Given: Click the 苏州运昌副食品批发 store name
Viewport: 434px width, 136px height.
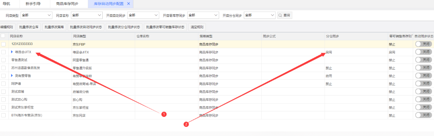Looking at the screenshot, I should click(25, 68).
